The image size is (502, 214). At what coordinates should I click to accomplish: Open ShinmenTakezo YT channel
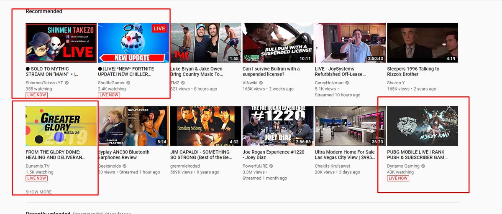(x=44, y=83)
